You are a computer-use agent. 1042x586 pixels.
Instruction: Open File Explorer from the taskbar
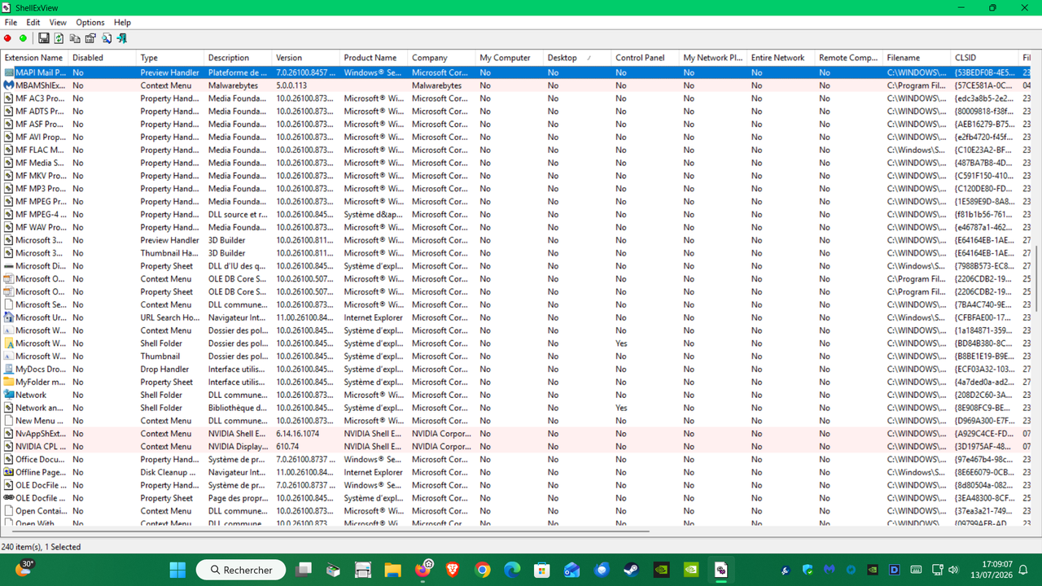coord(392,570)
